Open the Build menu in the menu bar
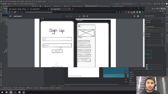168x94 pixels. coord(27,1)
